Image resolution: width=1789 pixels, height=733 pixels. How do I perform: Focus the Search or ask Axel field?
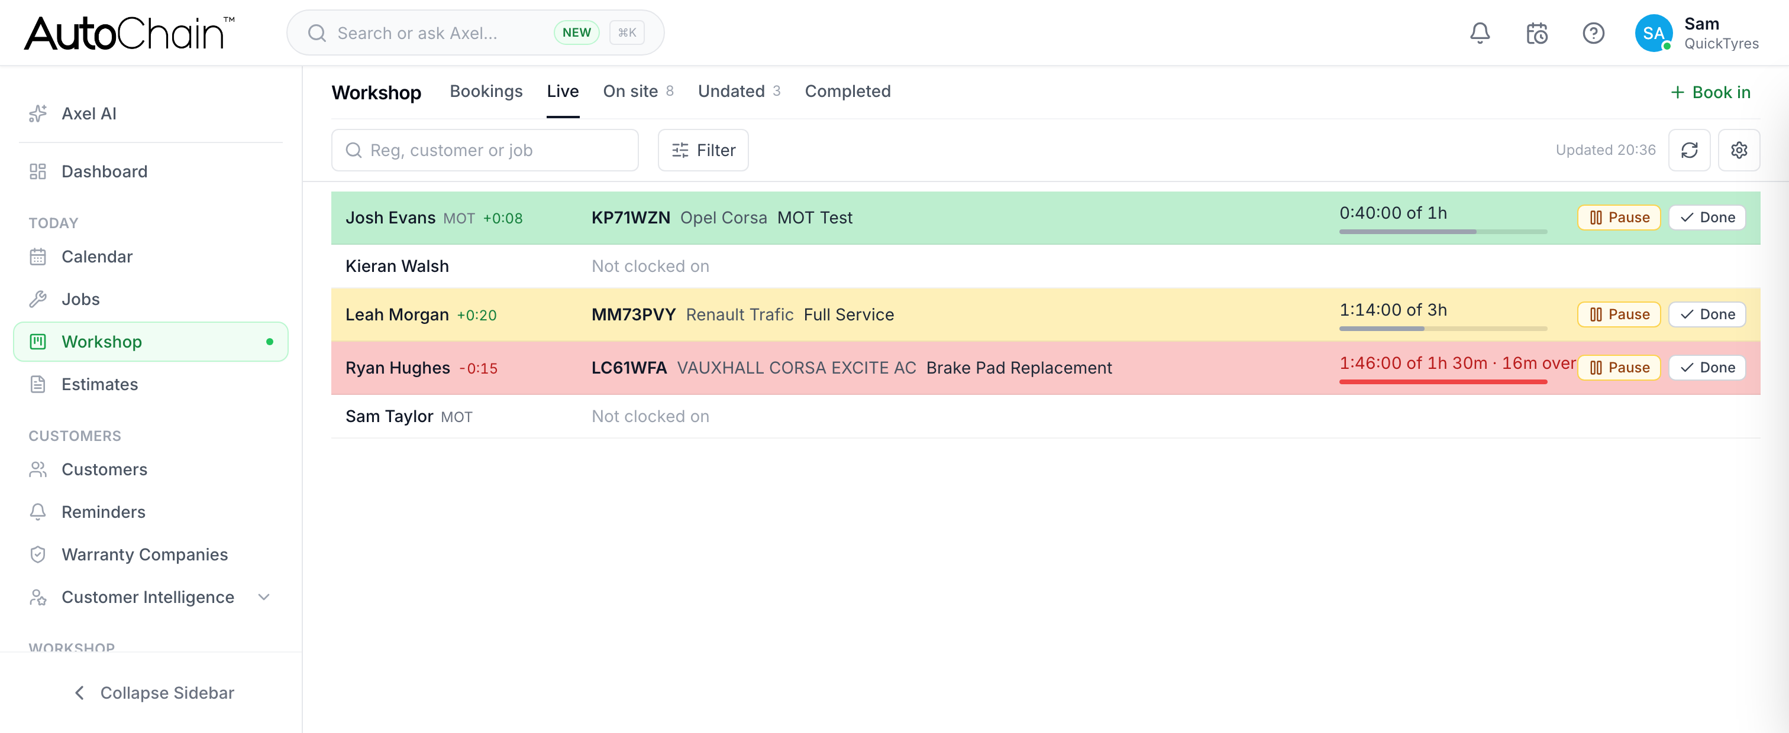475,33
